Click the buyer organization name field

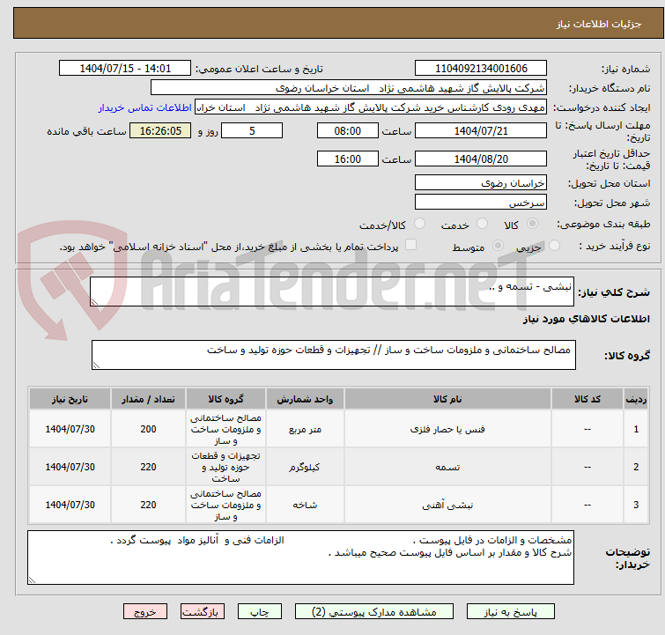pos(348,88)
